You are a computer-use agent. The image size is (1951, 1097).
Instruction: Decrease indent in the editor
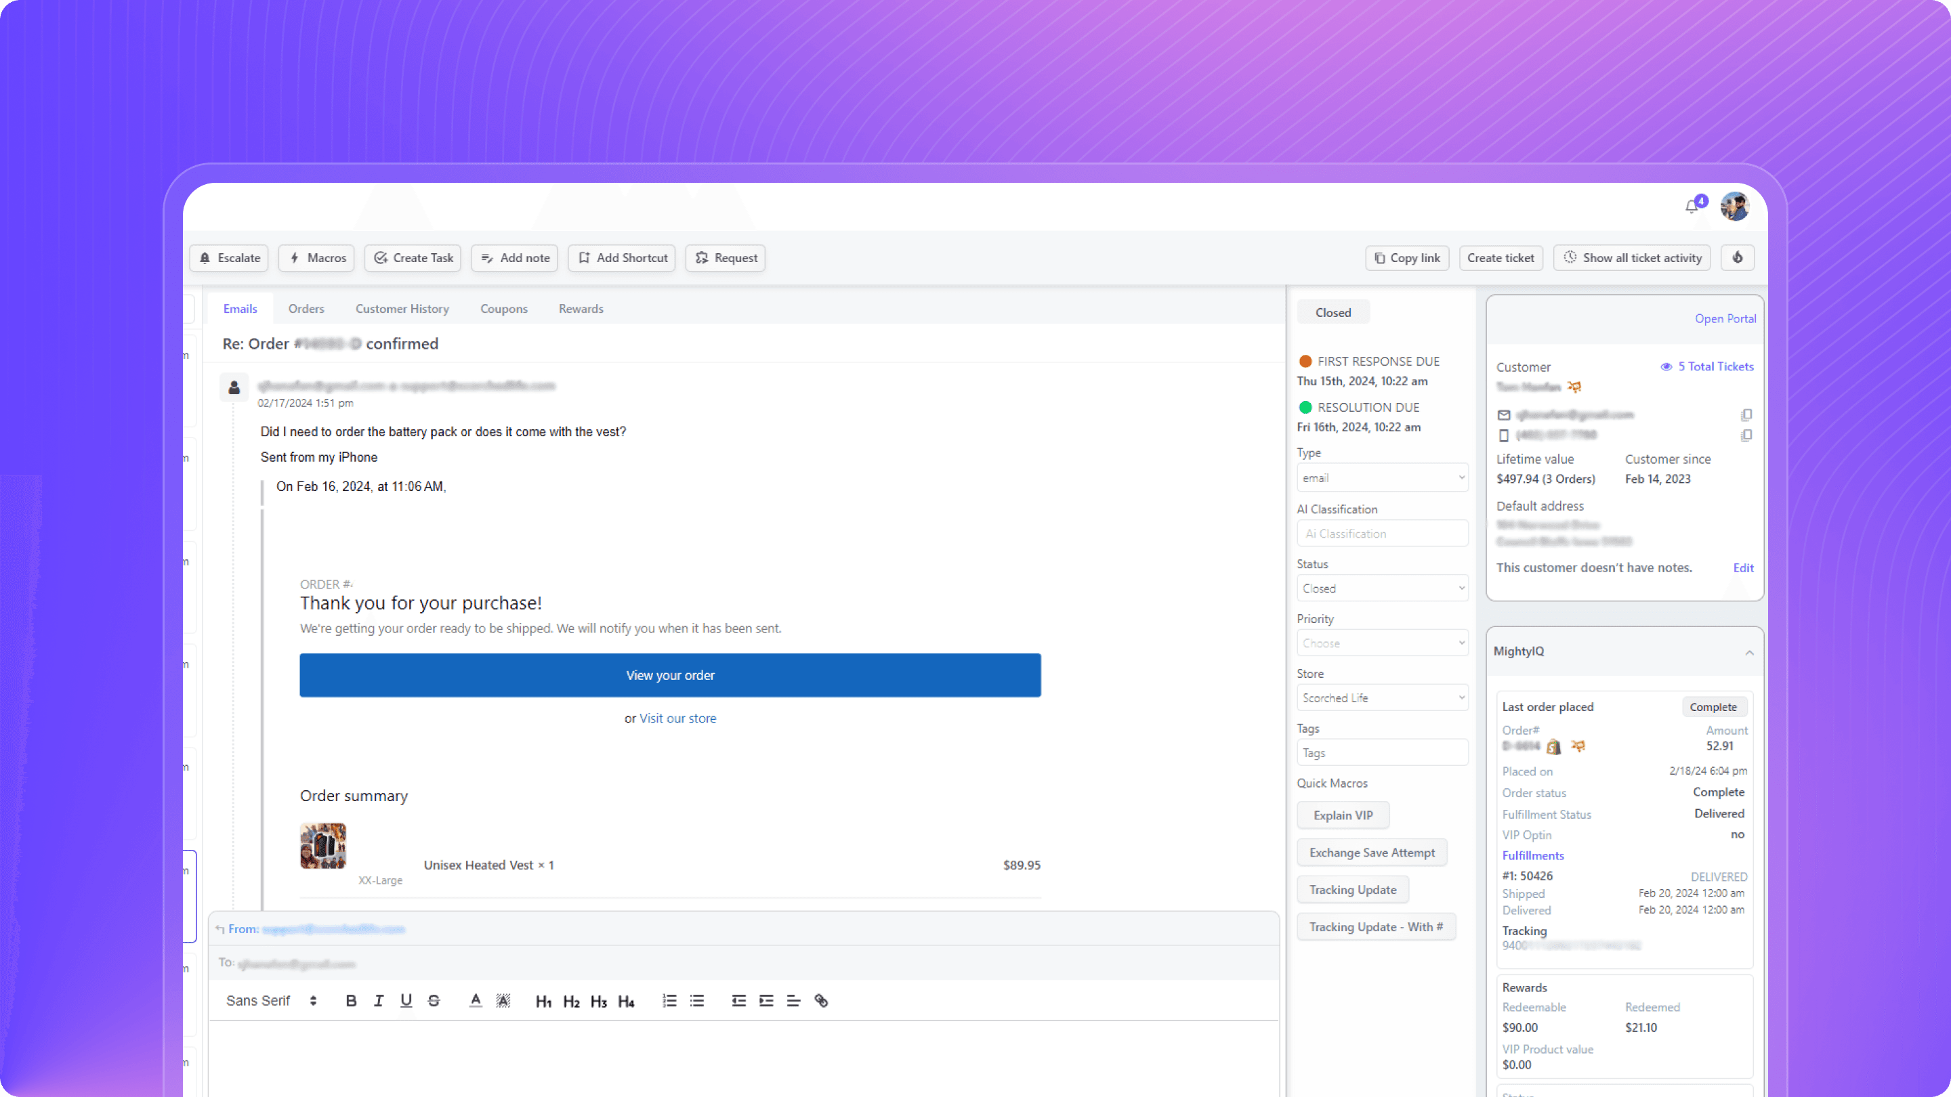(739, 1001)
